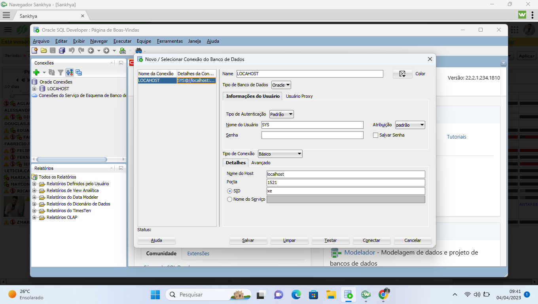Open the Atribuição dropdown

pyautogui.click(x=410, y=125)
